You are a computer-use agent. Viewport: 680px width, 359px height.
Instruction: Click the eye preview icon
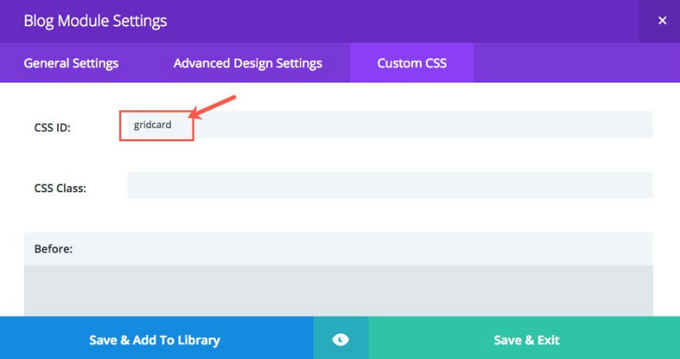pos(341,340)
